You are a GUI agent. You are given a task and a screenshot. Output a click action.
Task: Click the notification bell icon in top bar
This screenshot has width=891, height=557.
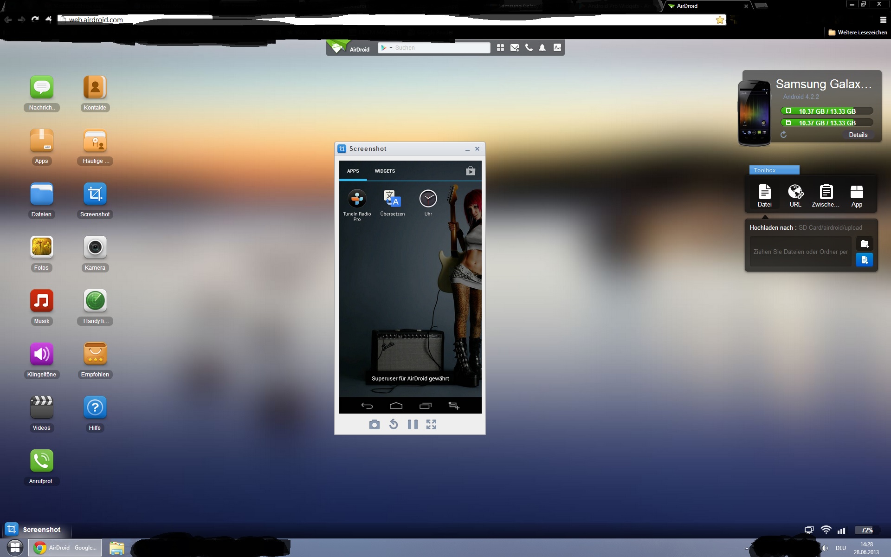[542, 48]
